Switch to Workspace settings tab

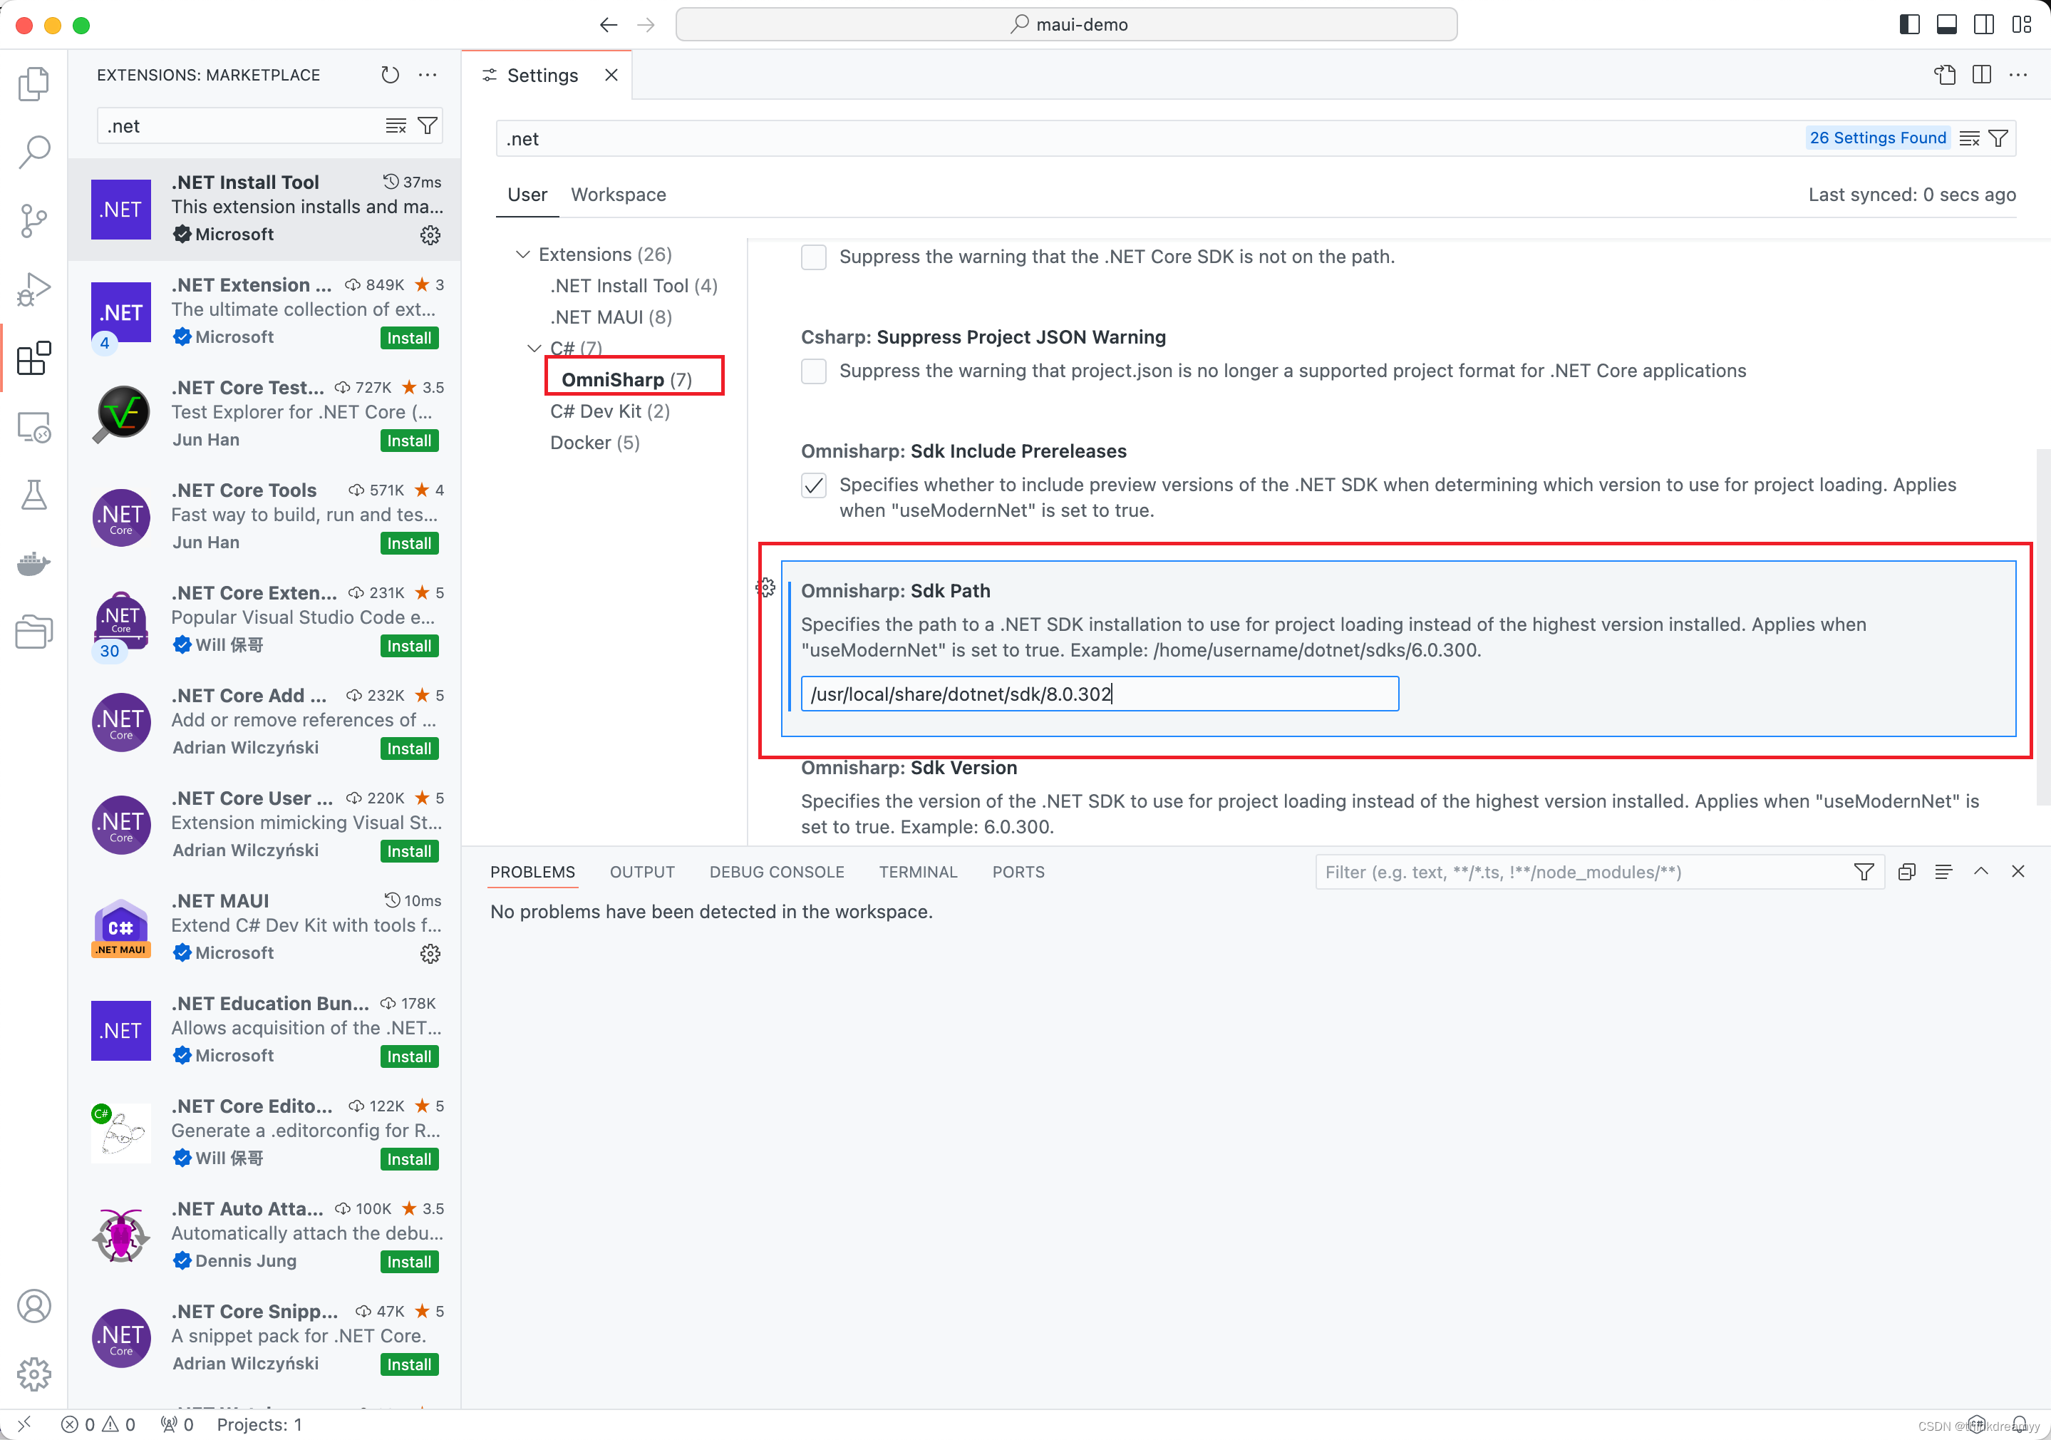click(x=619, y=195)
